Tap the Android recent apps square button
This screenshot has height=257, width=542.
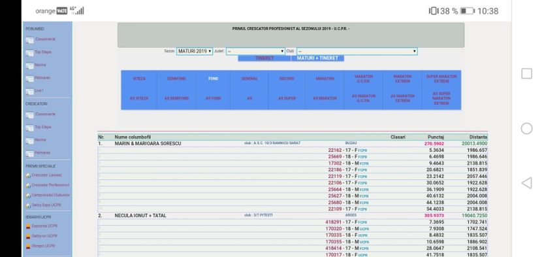point(526,73)
